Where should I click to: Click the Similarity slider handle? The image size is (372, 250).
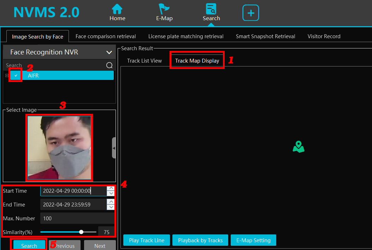click(81, 232)
